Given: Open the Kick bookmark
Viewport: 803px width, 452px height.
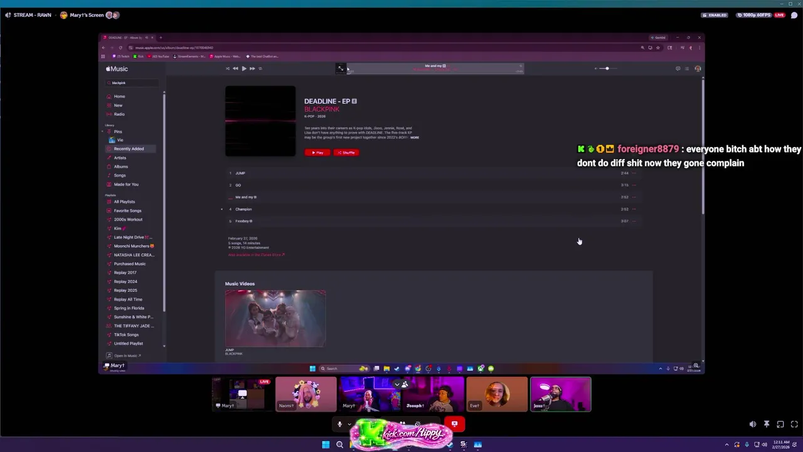Looking at the screenshot, I should [139, 56].
